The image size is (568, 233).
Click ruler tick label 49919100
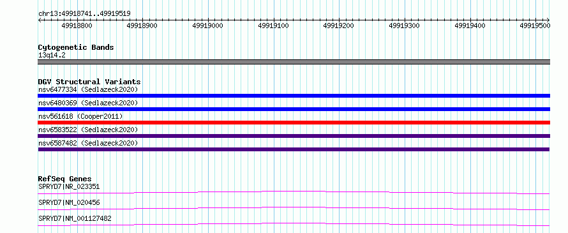tap(274, 26)
